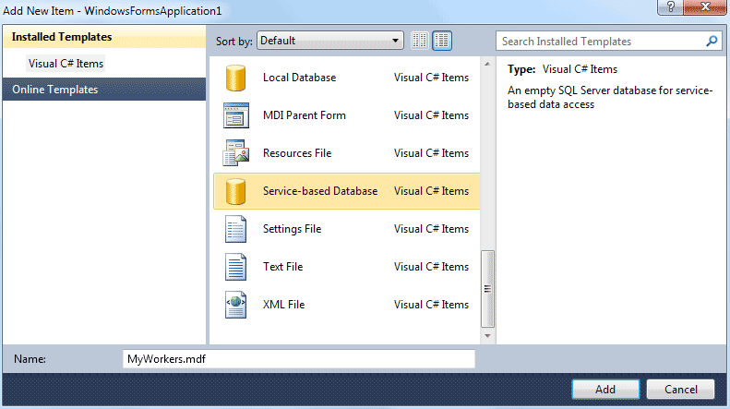The height and width of the screenshot is (409, 730).
Task: Switch to small icons view
Action: point(420,41)
